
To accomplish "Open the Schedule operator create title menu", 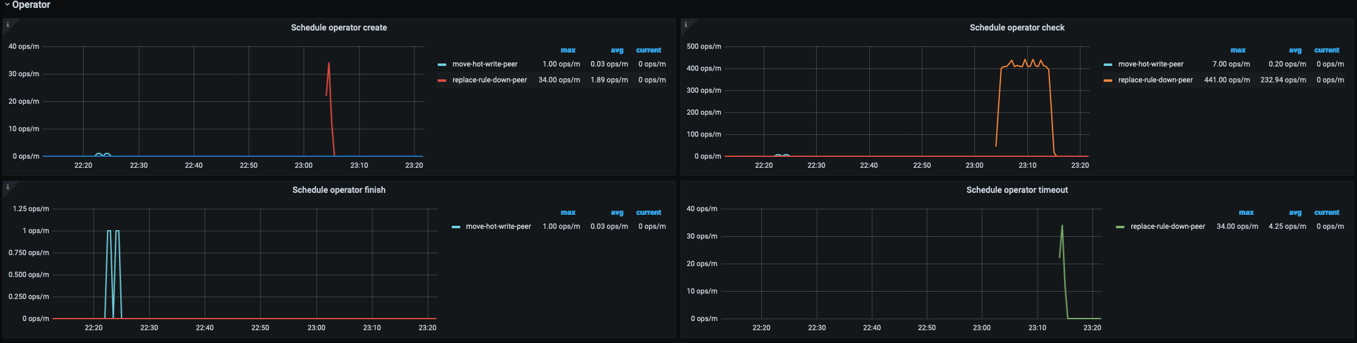I will click(339, 27).
